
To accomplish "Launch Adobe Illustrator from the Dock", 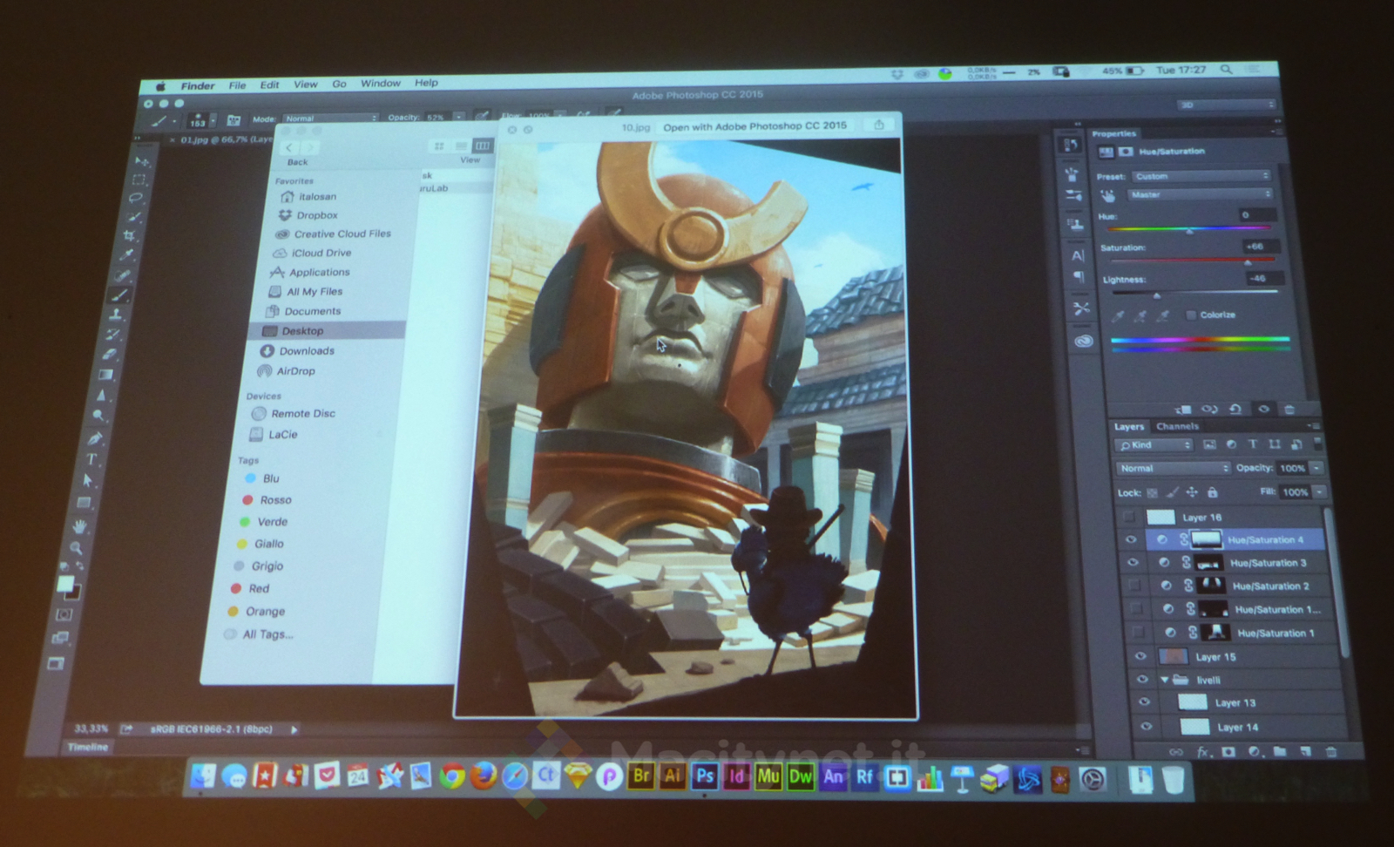I will pos(673,776).
